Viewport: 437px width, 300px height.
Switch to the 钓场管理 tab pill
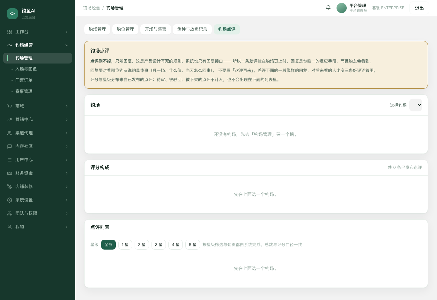tap(97, 29)
